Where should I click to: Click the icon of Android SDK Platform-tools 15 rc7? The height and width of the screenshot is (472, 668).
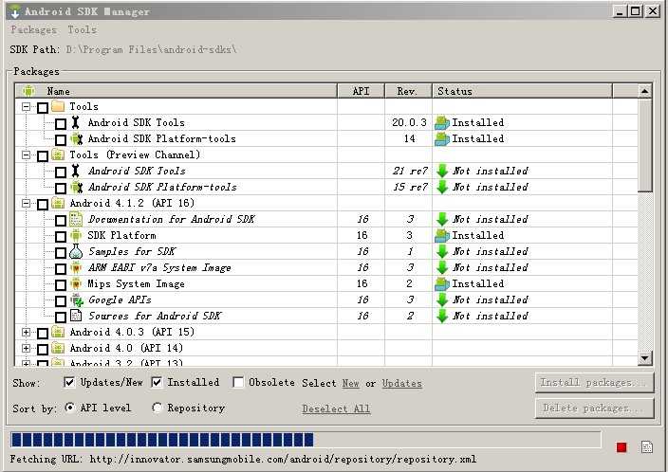tap(76, 188)
